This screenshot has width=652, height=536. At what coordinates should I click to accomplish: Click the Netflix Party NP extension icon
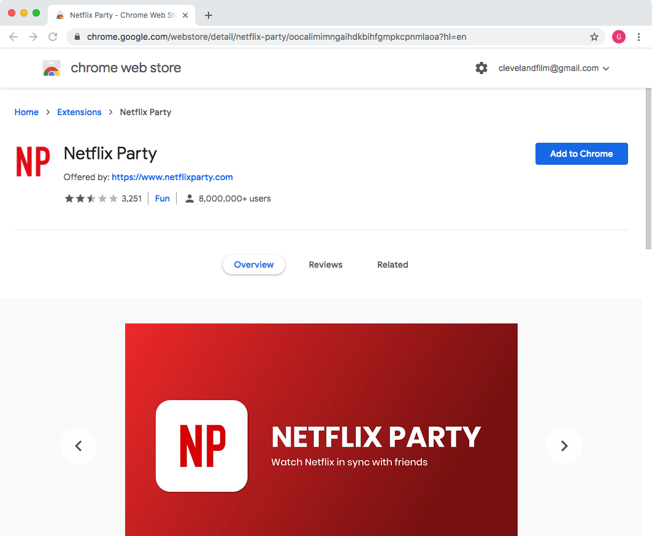coord(33,162)
